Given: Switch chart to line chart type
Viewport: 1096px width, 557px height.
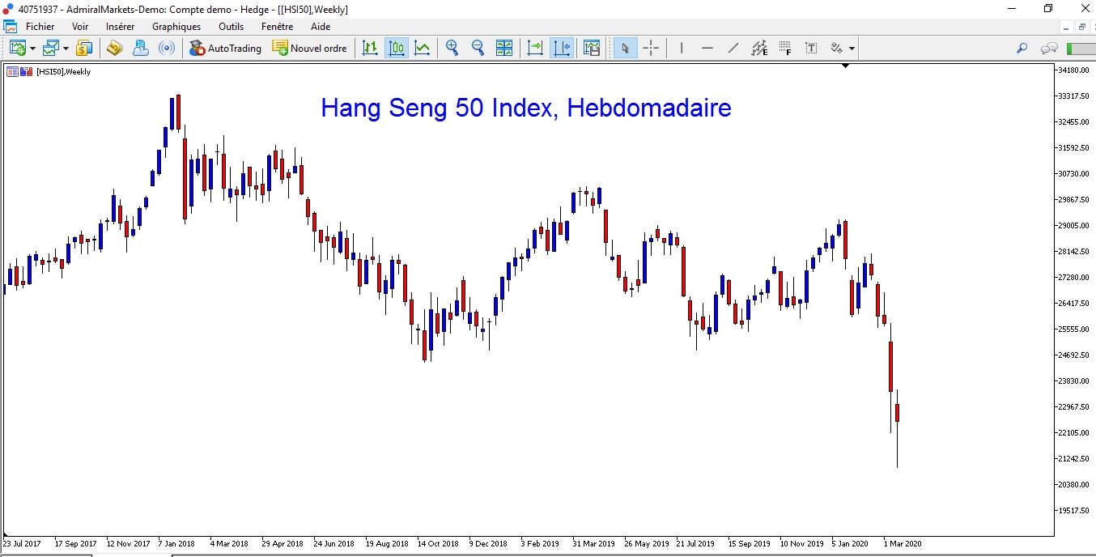Looking at the screenshot, I should [x=422, y=48].
